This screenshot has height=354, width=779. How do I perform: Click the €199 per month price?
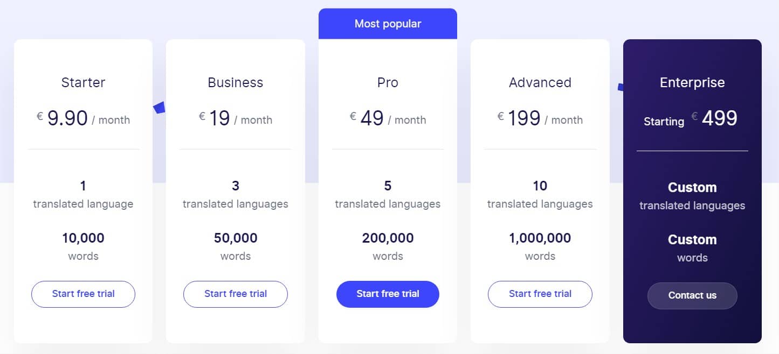(540, 118)
